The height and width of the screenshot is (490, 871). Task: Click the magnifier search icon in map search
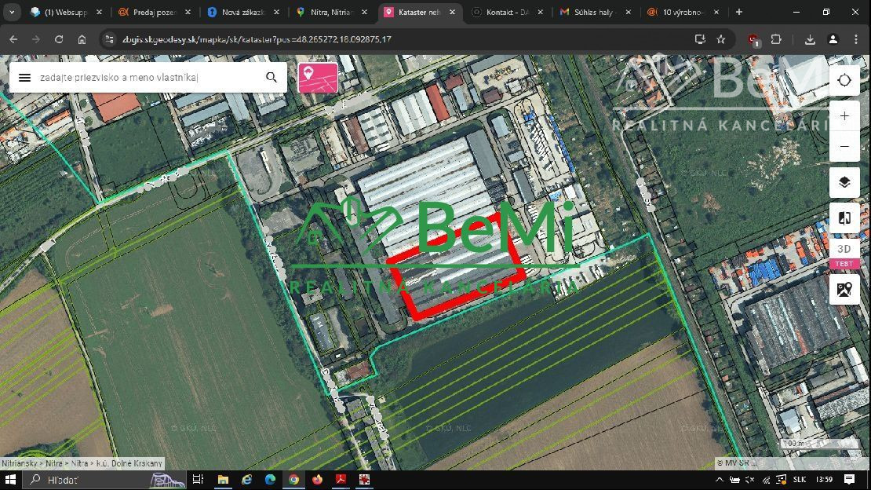point(271,77)
